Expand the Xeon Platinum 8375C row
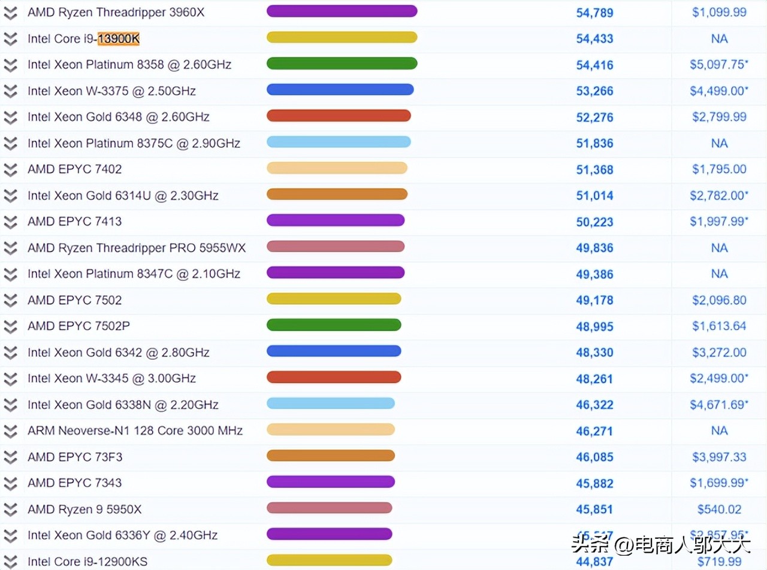The image size is (767, 570). tap(10, 144)
